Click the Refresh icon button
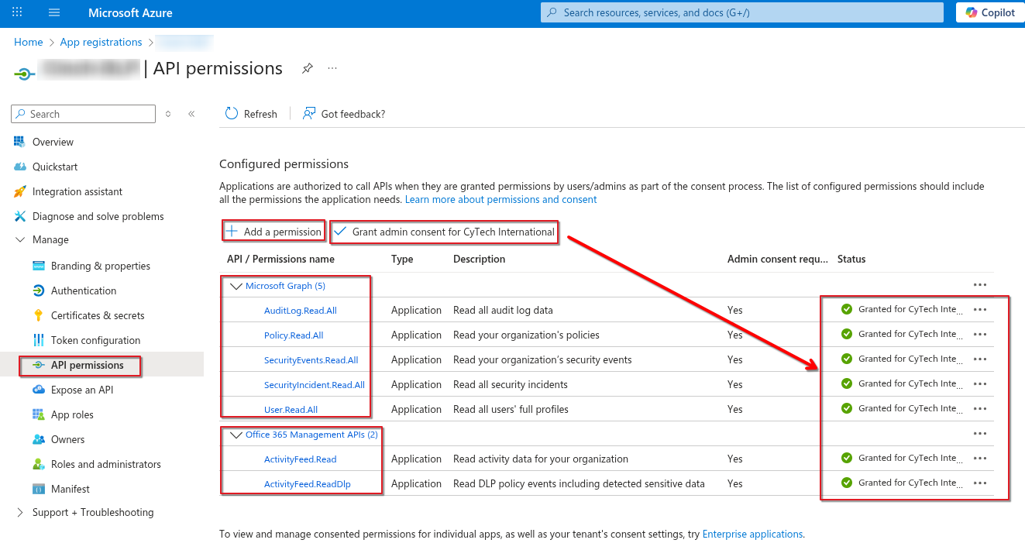This screenshot has width=1025, height=550. [x=232, y=114]
